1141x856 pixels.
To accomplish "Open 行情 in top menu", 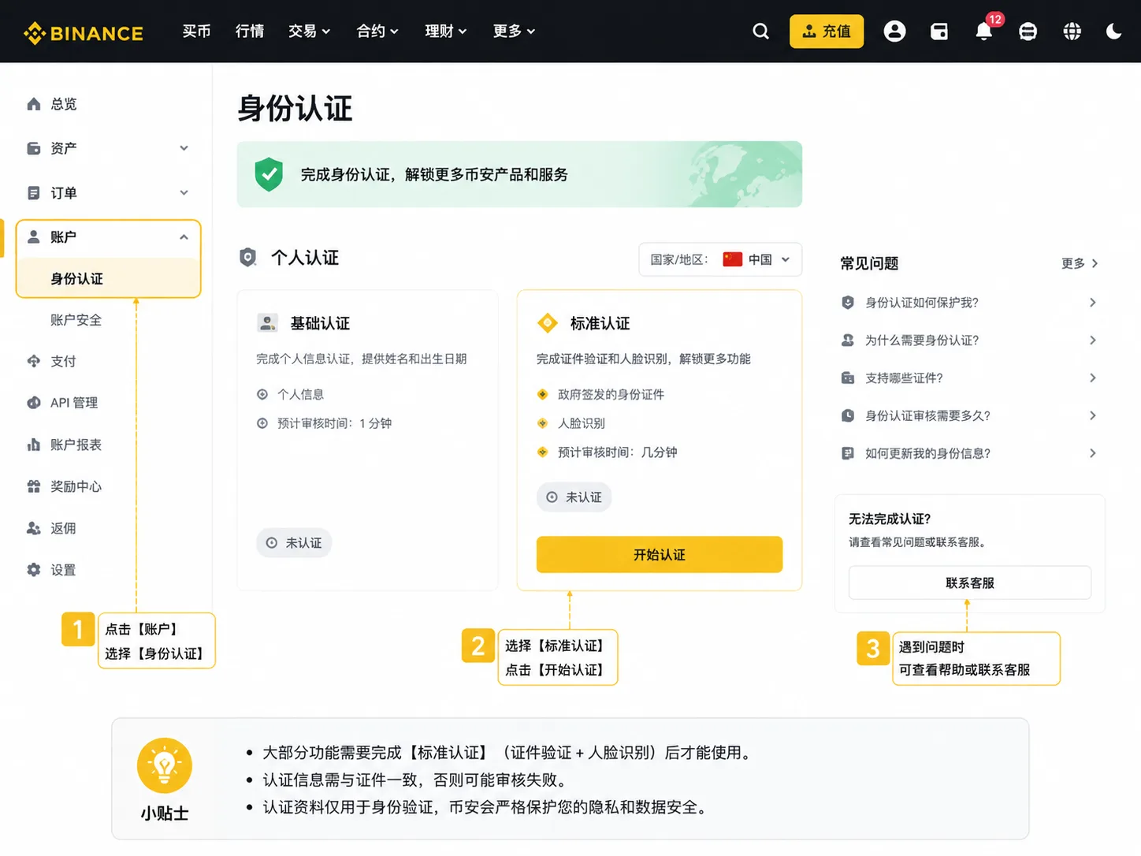I will pyautogui.click(x=250, y=32).
